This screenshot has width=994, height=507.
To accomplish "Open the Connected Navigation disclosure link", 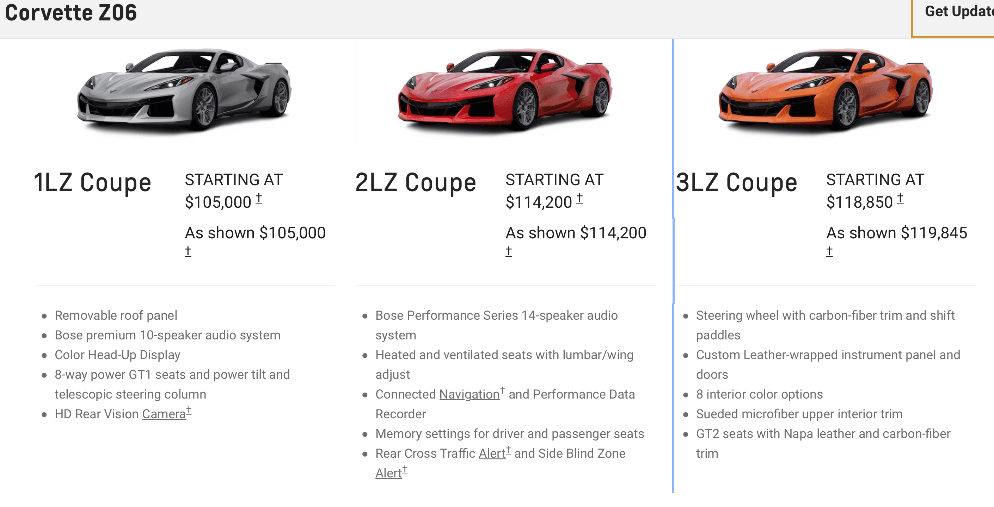I will point(469,394).
